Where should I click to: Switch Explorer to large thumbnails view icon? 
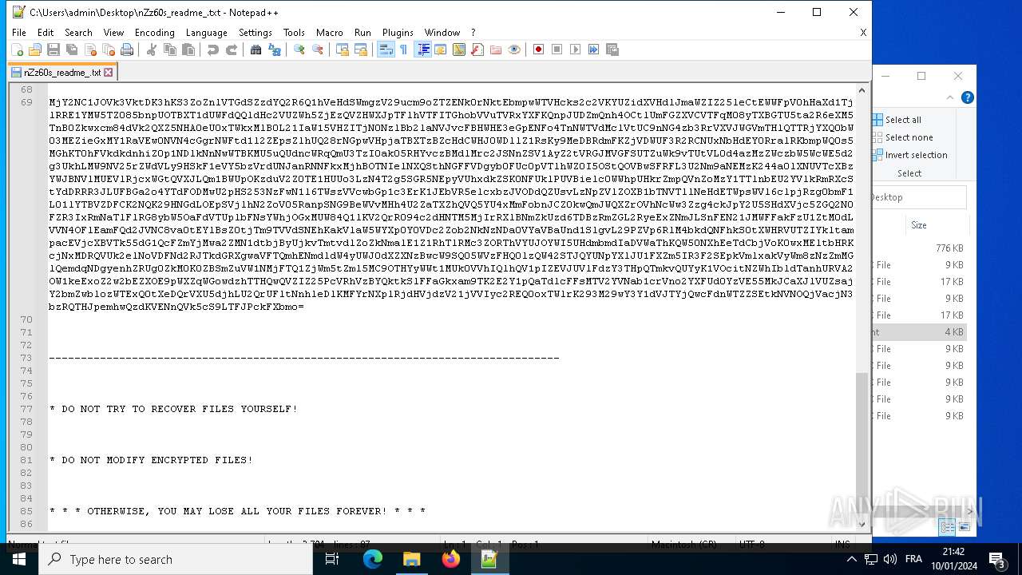click(x=965, y=526)
